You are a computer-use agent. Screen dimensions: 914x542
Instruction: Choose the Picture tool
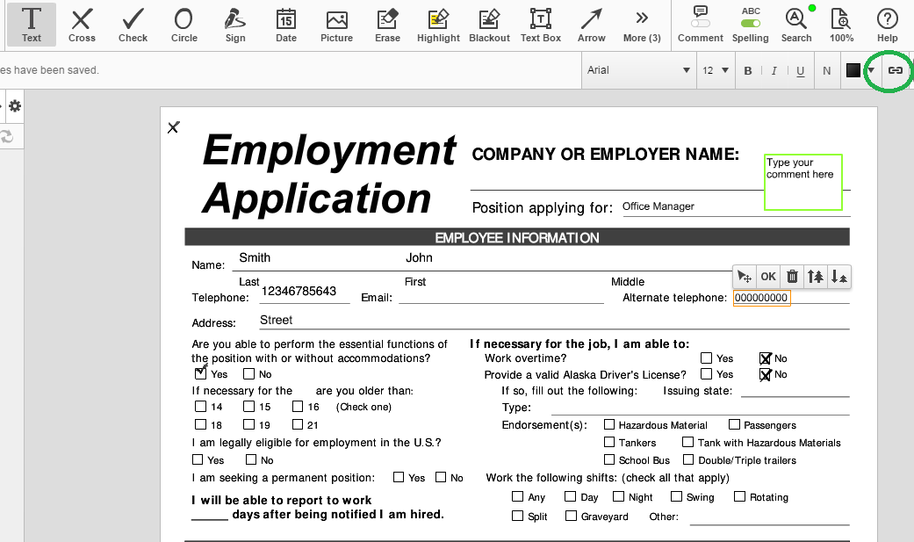(336, 25)
